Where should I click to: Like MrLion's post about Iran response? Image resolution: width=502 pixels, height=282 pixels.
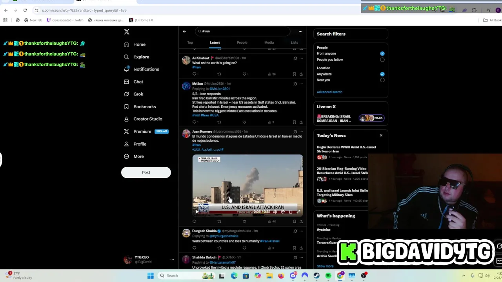(244, 122)
